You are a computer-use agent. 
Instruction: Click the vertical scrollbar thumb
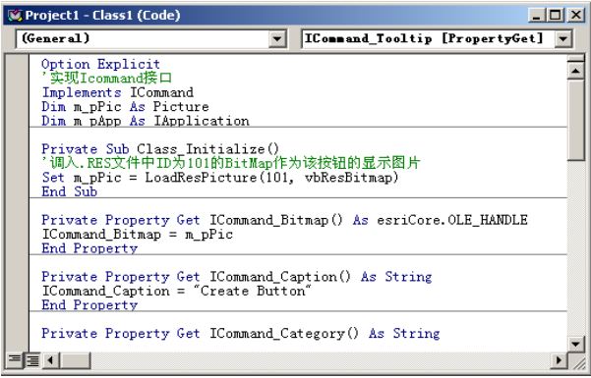(x=575, y=120)
